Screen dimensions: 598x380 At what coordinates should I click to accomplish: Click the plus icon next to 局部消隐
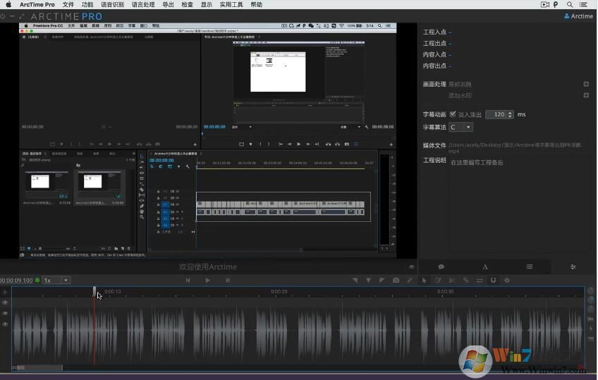586,85
